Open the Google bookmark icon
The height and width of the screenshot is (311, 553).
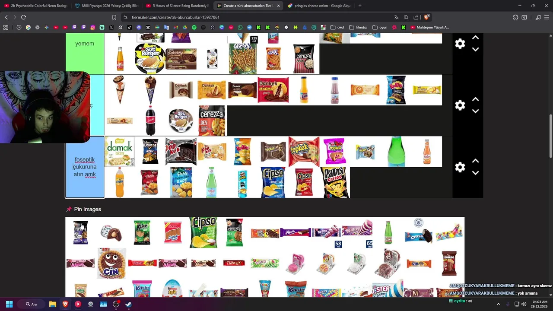pyautogui.click(x=28, y=27)
